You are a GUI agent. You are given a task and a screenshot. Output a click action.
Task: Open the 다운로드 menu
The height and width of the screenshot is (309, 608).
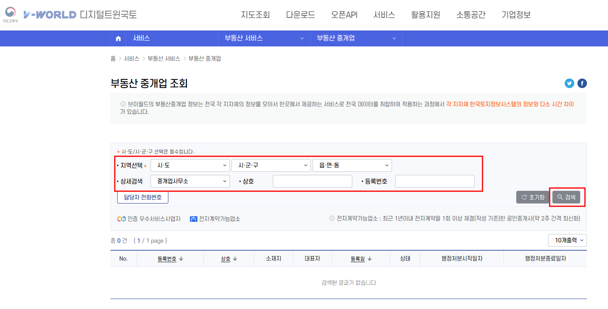tap(300, 14)
